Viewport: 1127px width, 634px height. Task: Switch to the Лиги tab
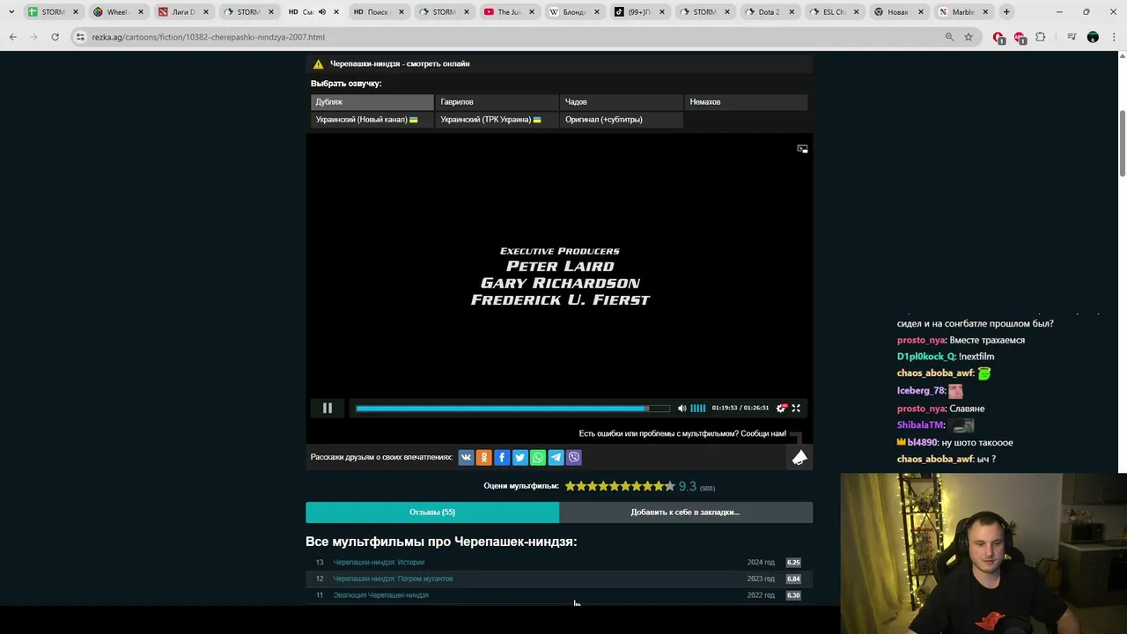pyautogui.click(x=182, y=12)
